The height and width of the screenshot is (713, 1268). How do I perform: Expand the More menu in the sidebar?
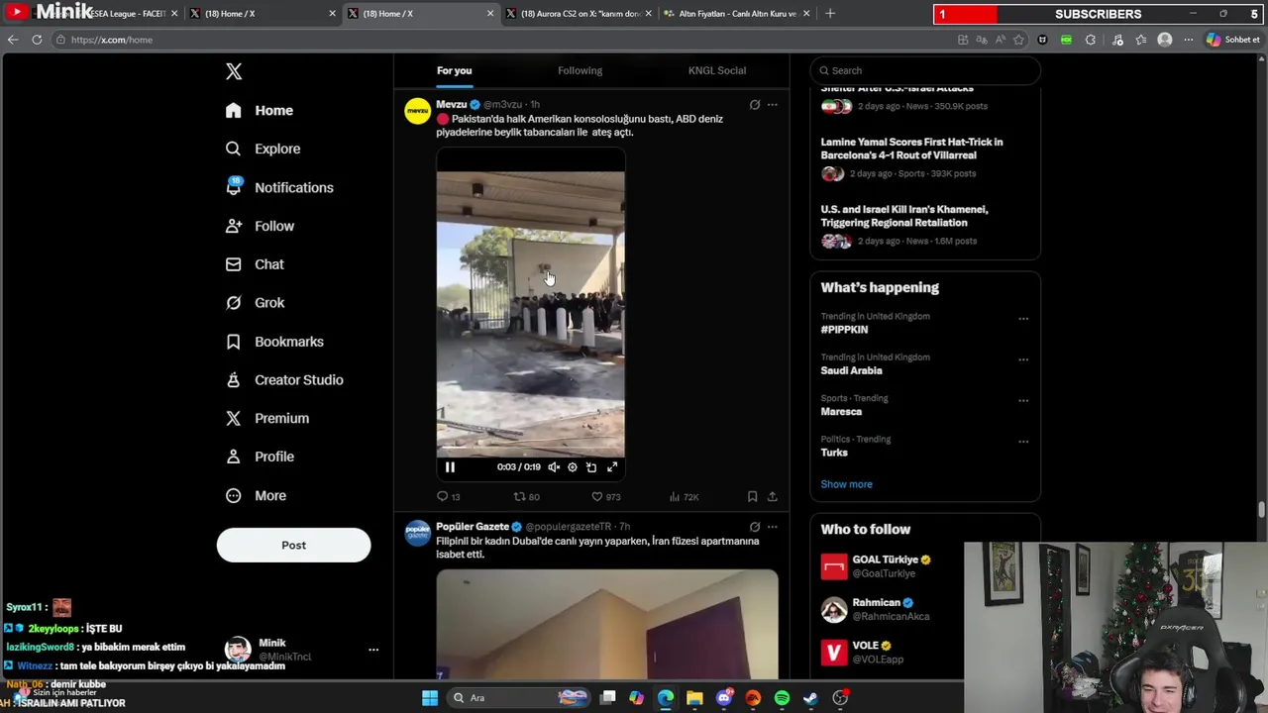pyautogui.click(x=256, y=495)
